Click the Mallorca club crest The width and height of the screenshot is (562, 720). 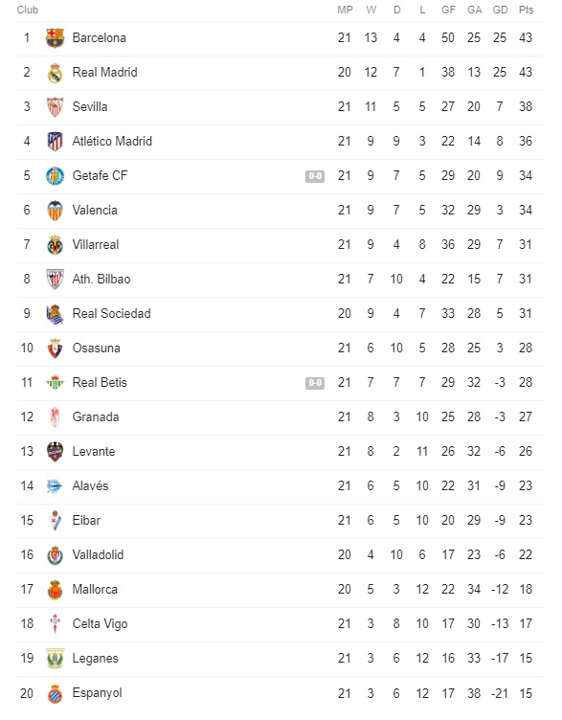[55, 590]
